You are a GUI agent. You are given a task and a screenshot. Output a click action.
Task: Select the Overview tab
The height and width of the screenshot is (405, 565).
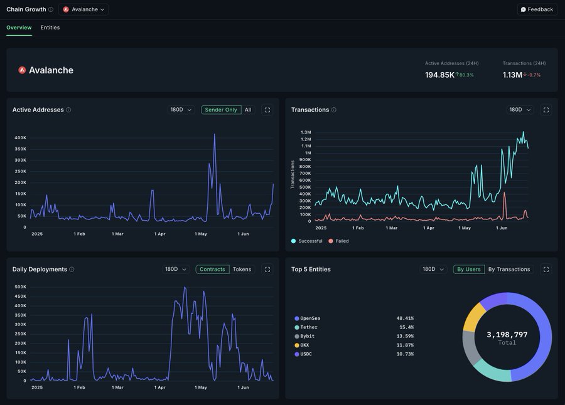pyautogui.click(x=19, y=28)
